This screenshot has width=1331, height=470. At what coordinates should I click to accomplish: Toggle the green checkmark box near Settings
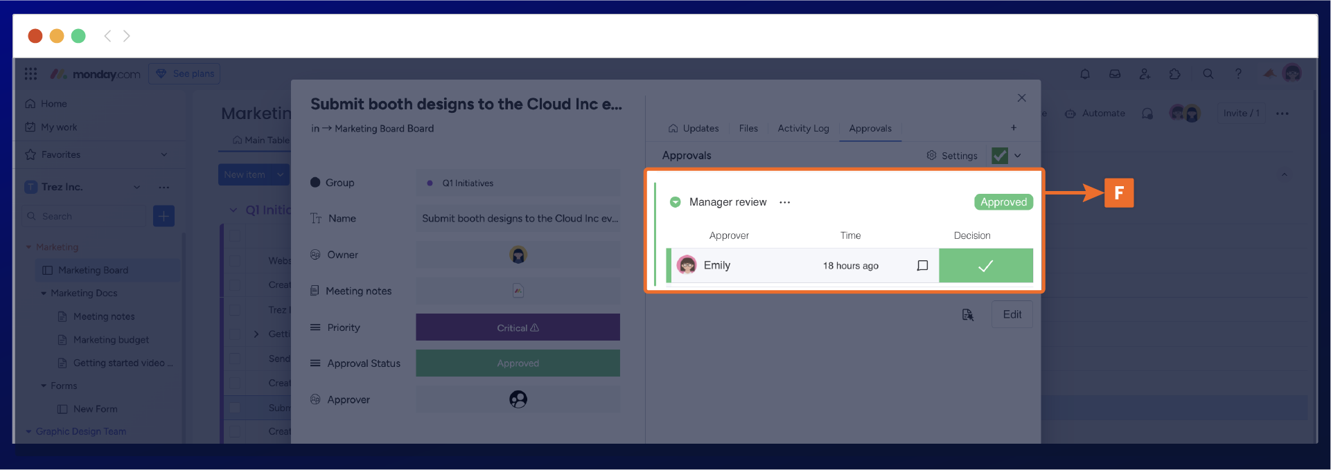click(999, 156)
